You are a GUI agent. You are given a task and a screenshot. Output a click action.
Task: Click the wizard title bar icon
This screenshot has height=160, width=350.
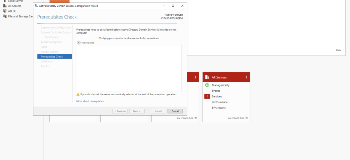tap(36, 6)
